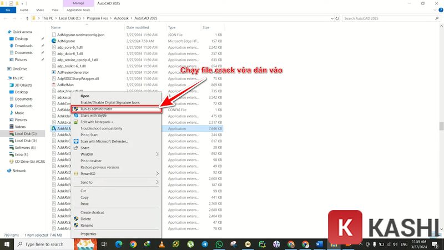444x250 pixels.
Task: Click the volume icon in system tray
Action: (x=395, y=244)
